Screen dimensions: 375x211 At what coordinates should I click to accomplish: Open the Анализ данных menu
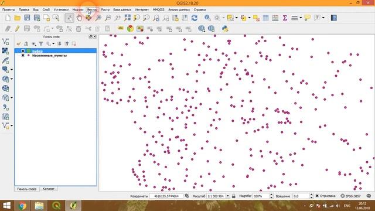(x=179, y=9)
